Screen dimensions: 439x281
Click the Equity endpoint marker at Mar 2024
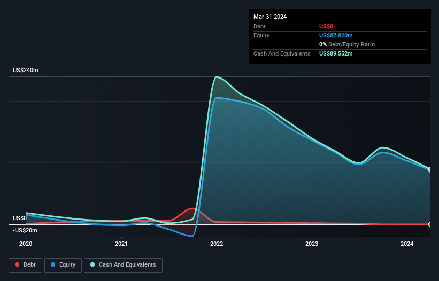tap(430, 170)
